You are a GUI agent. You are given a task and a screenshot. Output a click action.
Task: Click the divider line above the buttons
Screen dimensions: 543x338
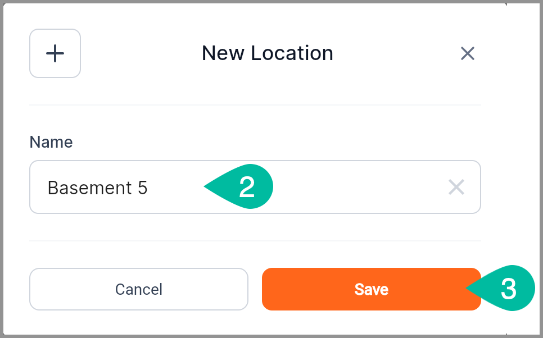click(255, 241)
